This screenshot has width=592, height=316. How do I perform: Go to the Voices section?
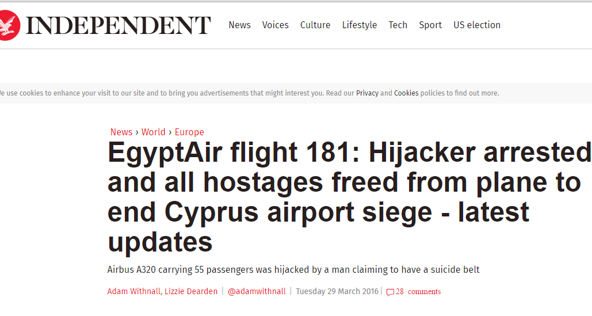tap(275, 25)
